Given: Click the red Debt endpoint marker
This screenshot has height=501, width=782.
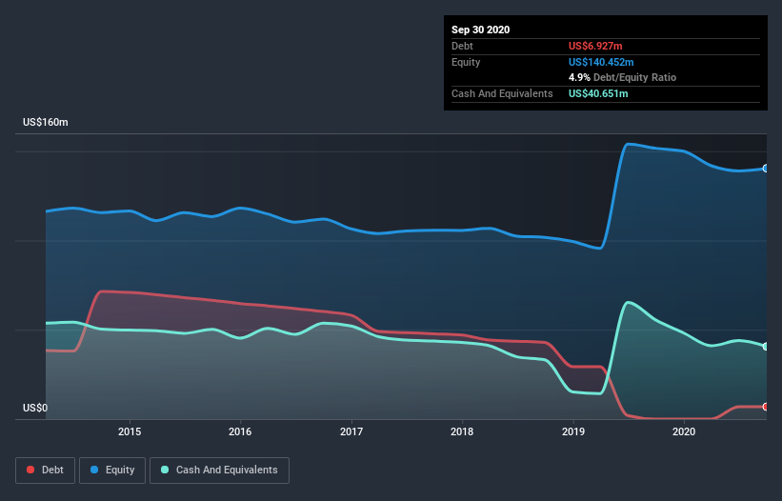Looking at the screenshot, I should (766, 407).
